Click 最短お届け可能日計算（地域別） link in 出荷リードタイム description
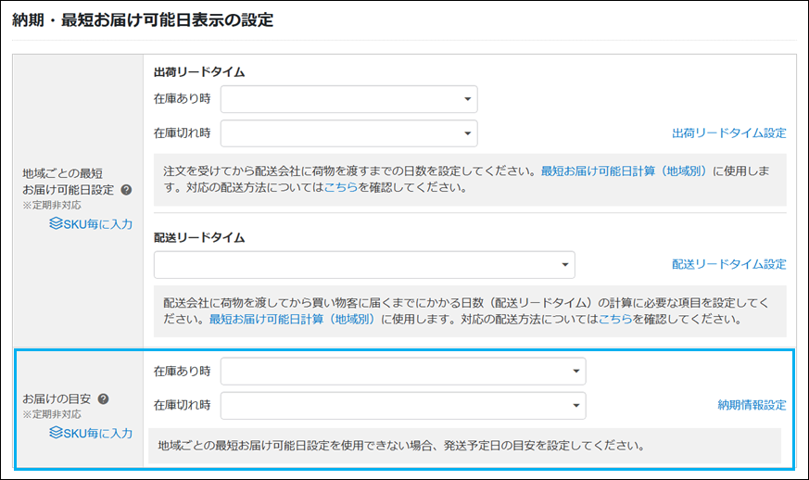The height and width of the screenshot is (480, 809). point(625,171)
